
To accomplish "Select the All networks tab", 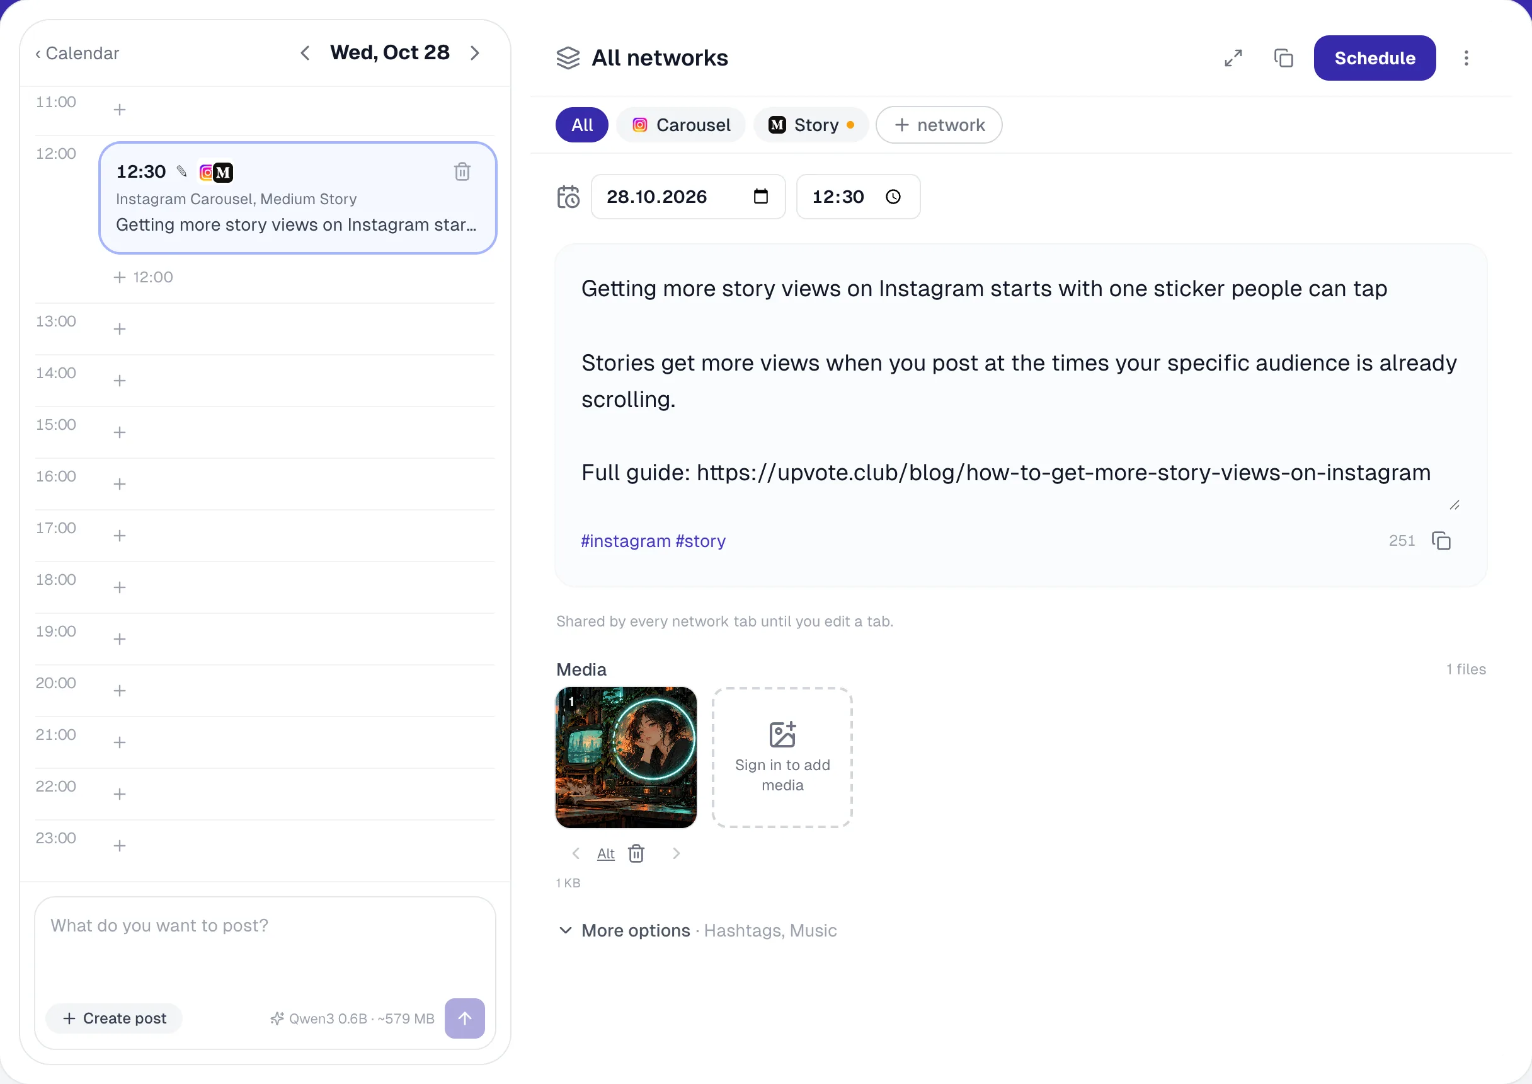I will coord(582,125).
